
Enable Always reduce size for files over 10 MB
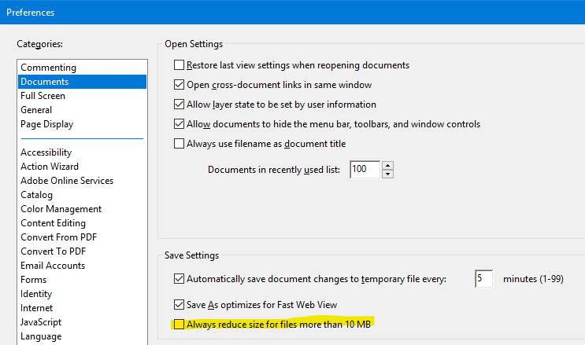tap(179, 324)
